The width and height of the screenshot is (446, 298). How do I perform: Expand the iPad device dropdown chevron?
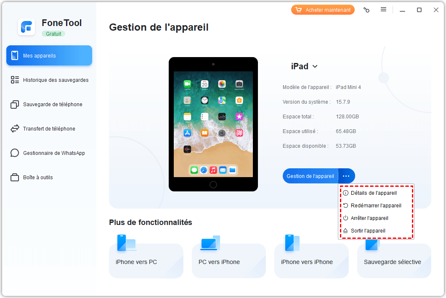point(315,66)
